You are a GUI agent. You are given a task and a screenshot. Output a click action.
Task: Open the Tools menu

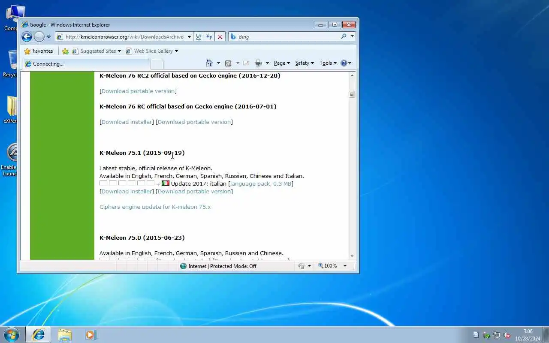tap(328, 63)
